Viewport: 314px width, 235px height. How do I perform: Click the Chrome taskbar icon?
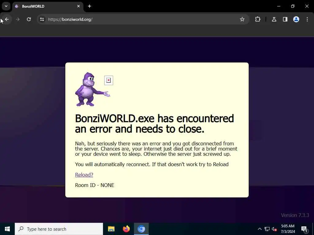[141, 229]
